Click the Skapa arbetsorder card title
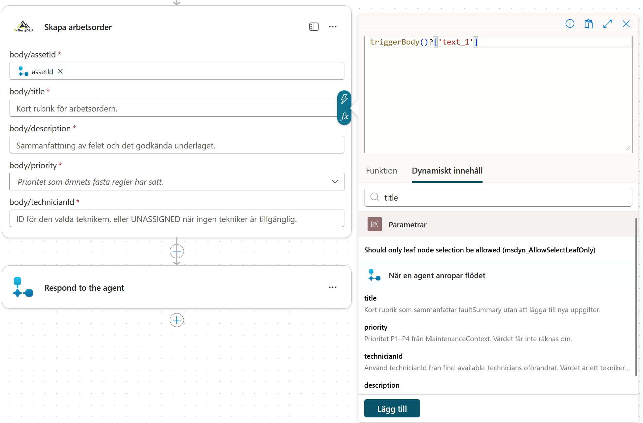Image resolution: width=643 pixels, height=423 pixels. (78, 27)
